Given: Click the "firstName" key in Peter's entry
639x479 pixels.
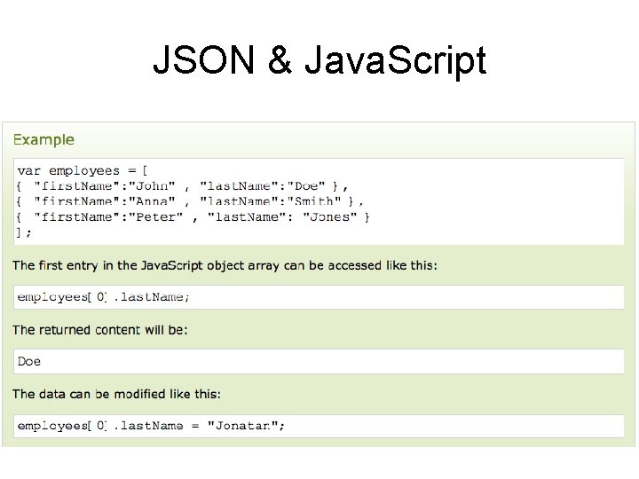Looking at the screenshot, I should (75, 216).
